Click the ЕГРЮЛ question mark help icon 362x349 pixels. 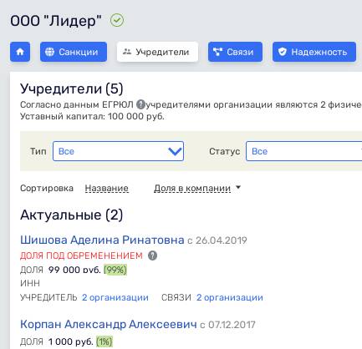coord(141,105)
